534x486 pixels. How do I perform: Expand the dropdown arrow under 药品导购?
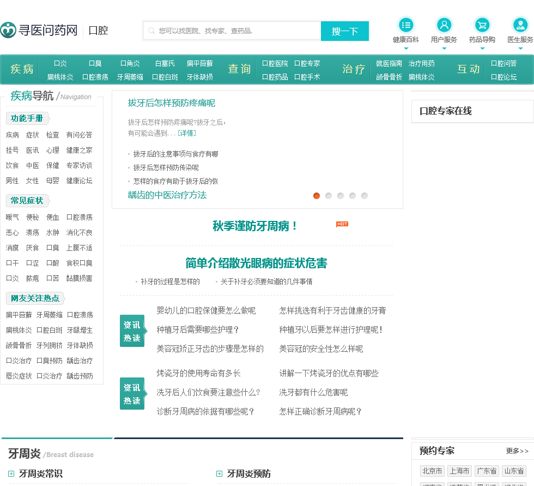[482, 49]
